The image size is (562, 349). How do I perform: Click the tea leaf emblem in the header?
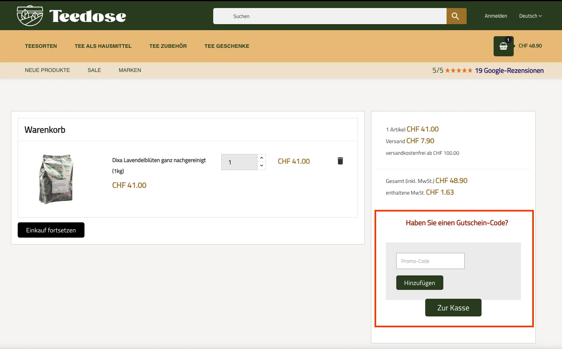(x=29, y=15)
